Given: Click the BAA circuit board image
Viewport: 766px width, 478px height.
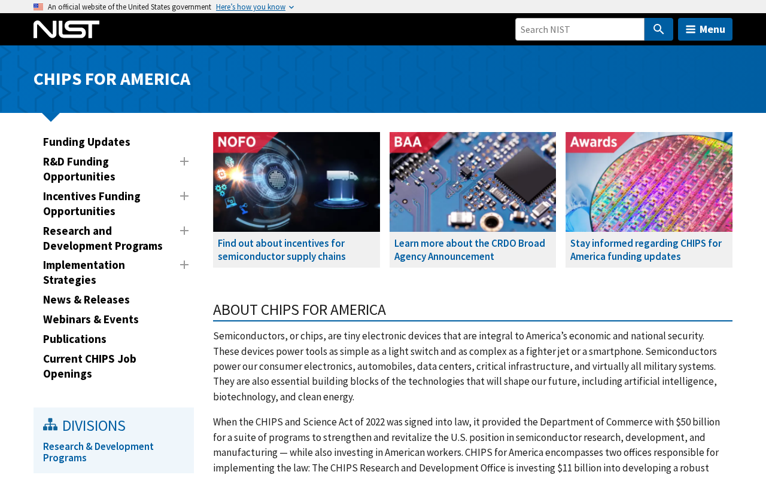Looking at the screenshot, I should (x=473, y=182).
